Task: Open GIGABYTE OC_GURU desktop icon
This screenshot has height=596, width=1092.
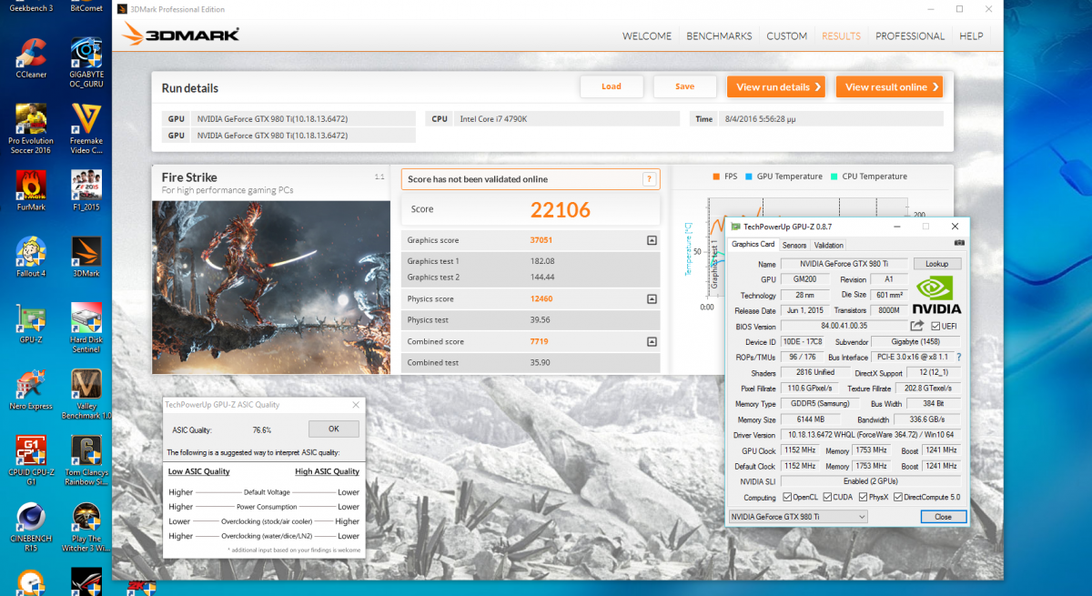Action: pos(86,62)
